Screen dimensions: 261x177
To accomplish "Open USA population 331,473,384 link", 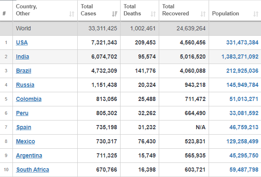I will tap(242, 42).
